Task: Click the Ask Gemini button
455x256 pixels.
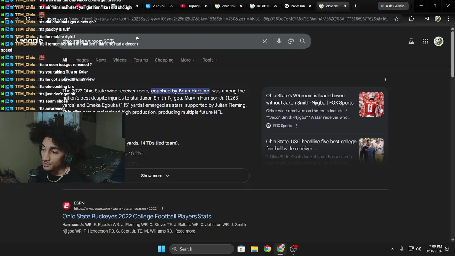Action: 393,6
